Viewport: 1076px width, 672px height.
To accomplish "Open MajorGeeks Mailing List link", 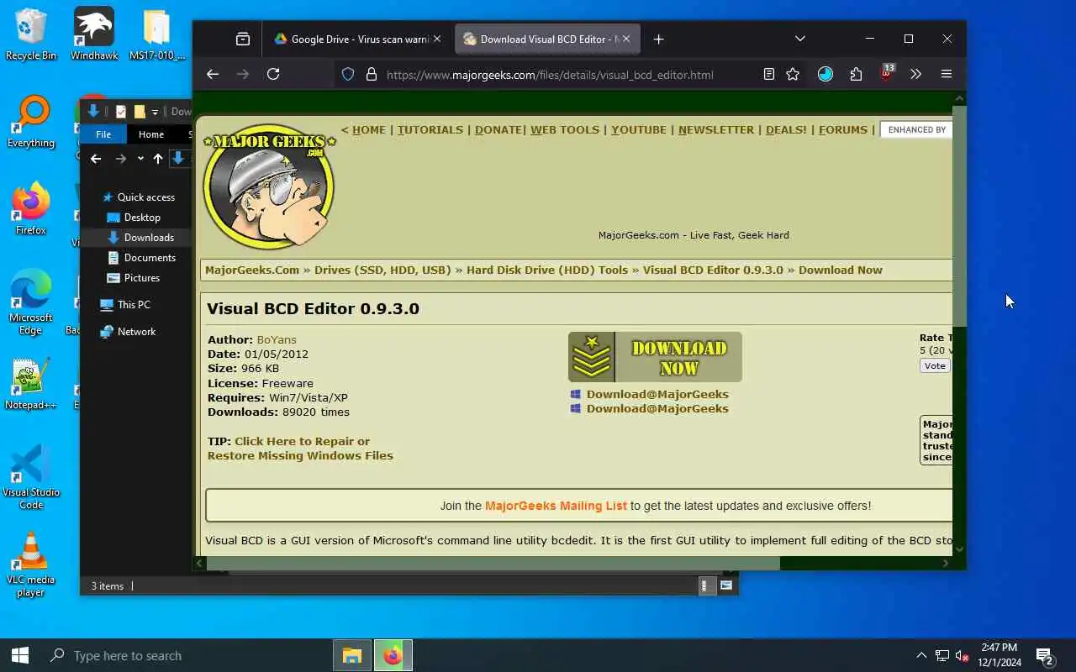I will tap(556, 506).
